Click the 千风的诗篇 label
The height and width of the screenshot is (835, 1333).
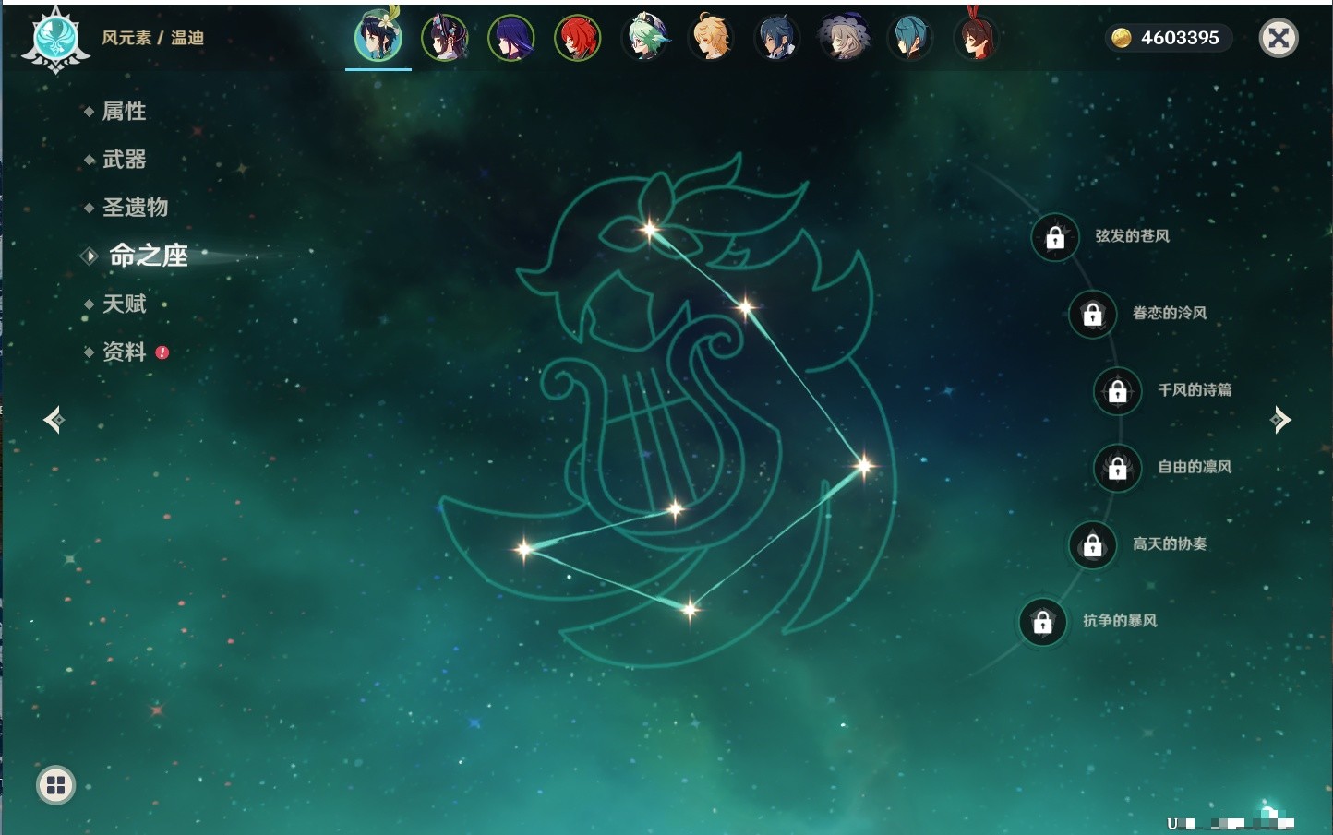(x=1195, y=389)
